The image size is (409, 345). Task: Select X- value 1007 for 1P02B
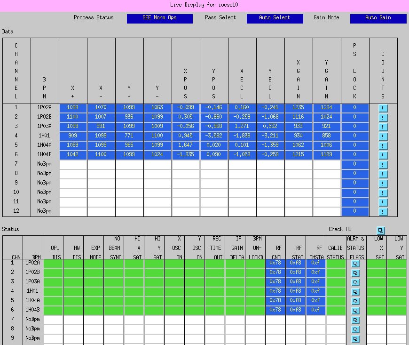tap(101, 118)
